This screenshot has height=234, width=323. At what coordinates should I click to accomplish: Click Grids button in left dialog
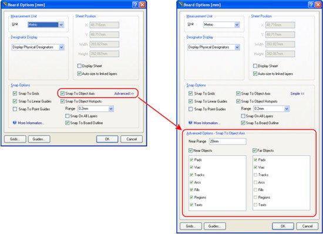coord(15,139)
